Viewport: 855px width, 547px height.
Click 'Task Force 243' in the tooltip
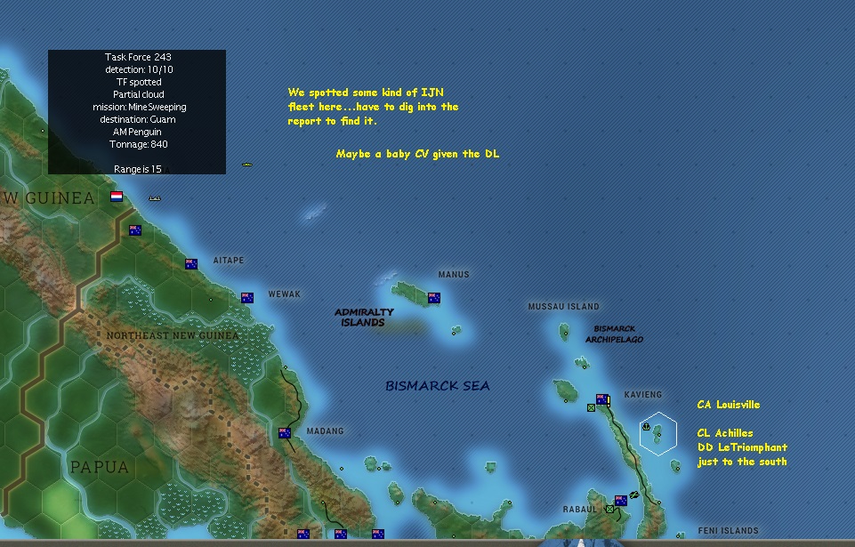pos(138,57)
